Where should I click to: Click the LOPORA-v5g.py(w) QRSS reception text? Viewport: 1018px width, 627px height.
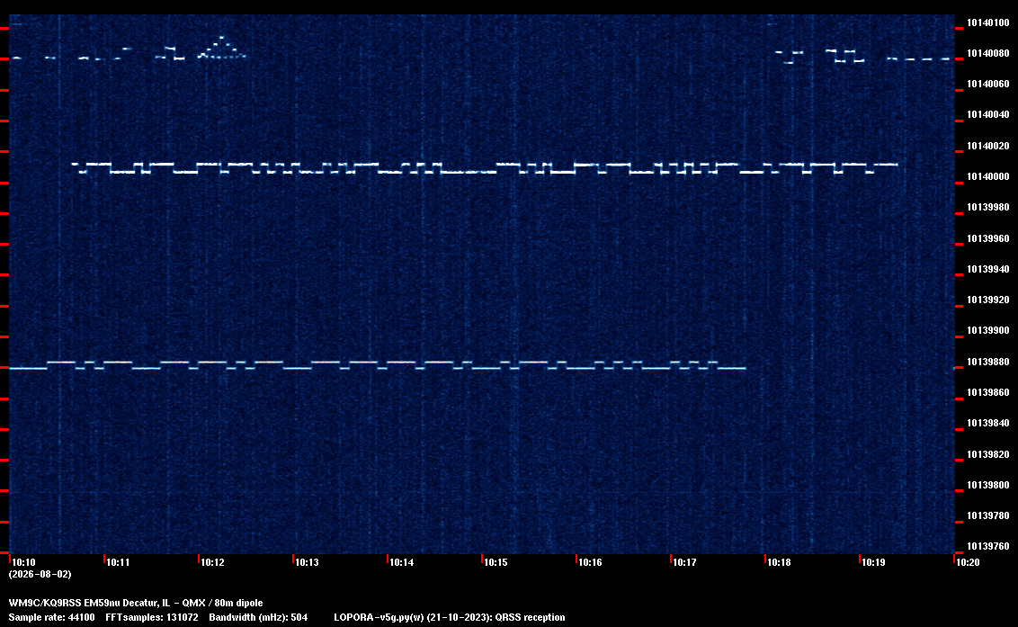[450, 617]
